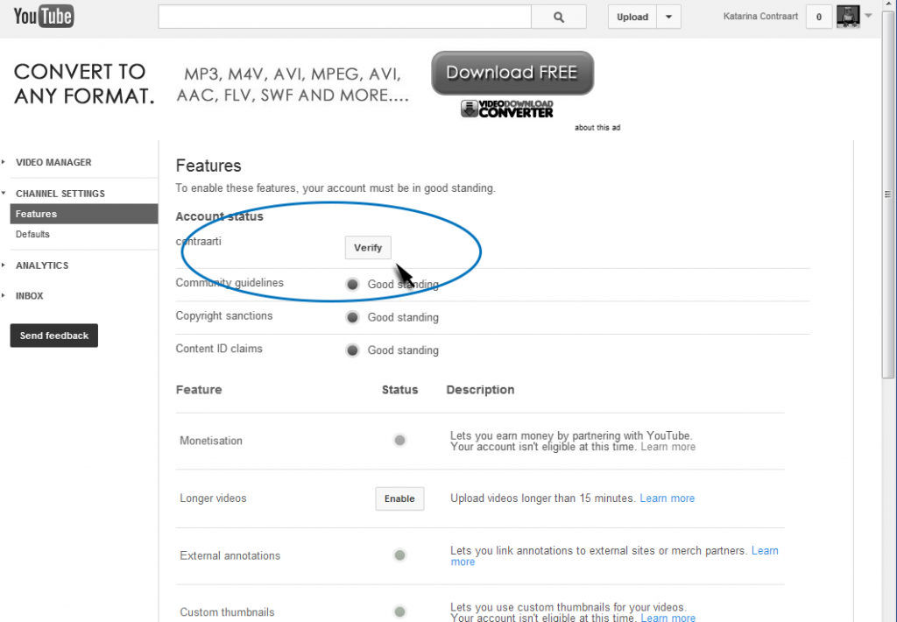Click the Video Download Converter logo
This screenshot has width=897, height=622.
click(x=507, y=109)
